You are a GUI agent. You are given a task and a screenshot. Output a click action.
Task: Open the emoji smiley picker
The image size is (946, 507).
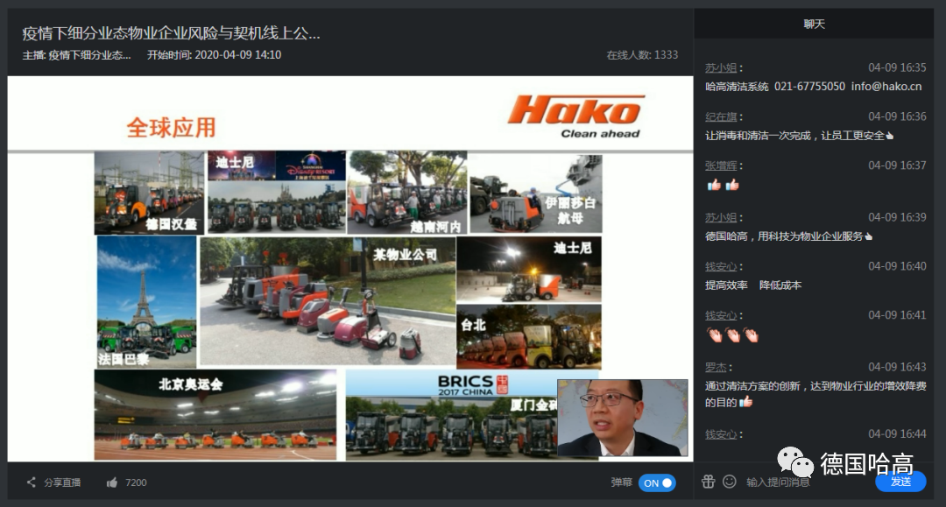[x=730, y=481]
